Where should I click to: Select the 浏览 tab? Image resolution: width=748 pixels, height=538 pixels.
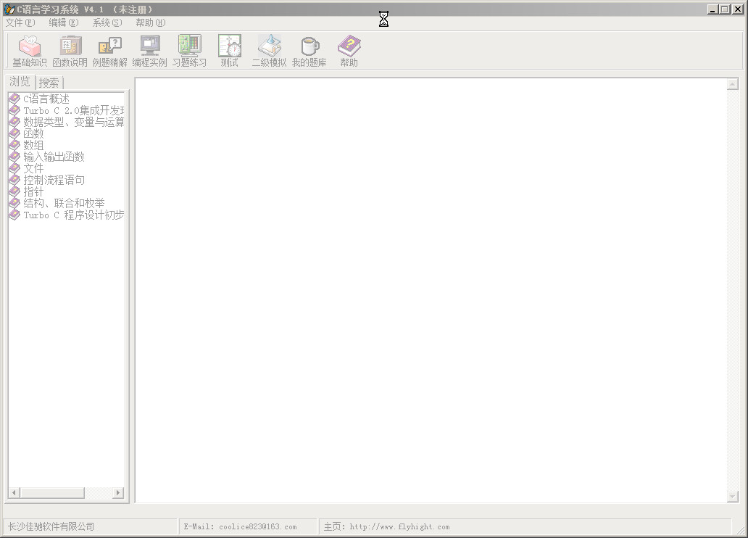20,82
